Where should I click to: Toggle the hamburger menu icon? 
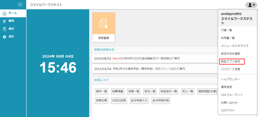20,5
